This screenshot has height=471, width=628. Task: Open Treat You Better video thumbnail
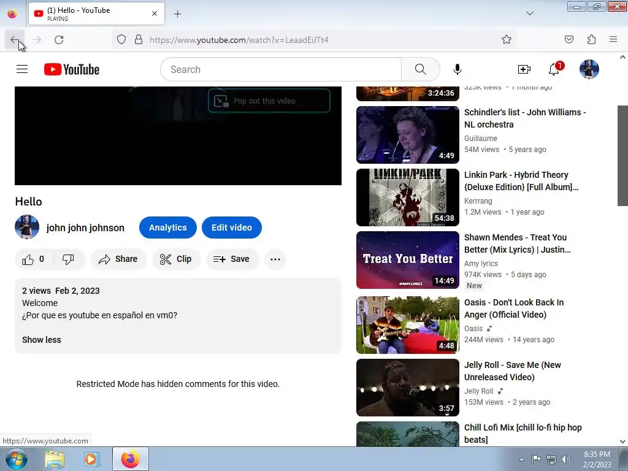coord(408,260)
